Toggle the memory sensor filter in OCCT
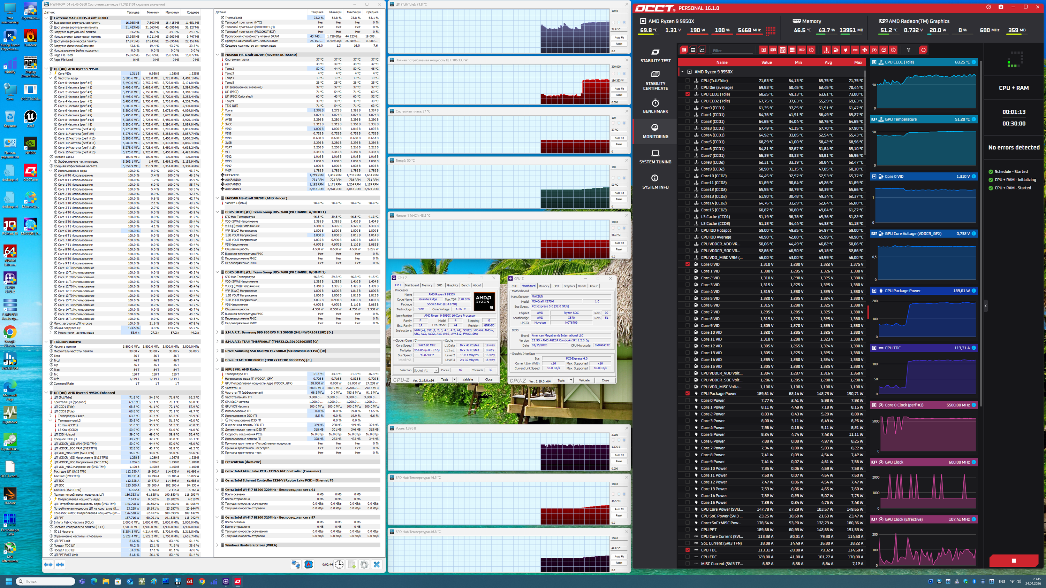The height and width of the screenshot is (588, 1046). point(802,50)
